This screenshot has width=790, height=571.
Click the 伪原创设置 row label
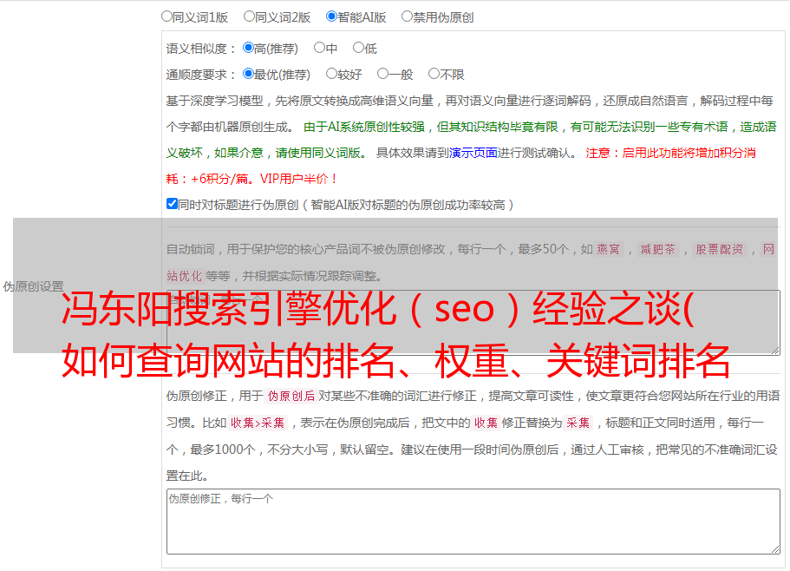click(x=33, y=286)
